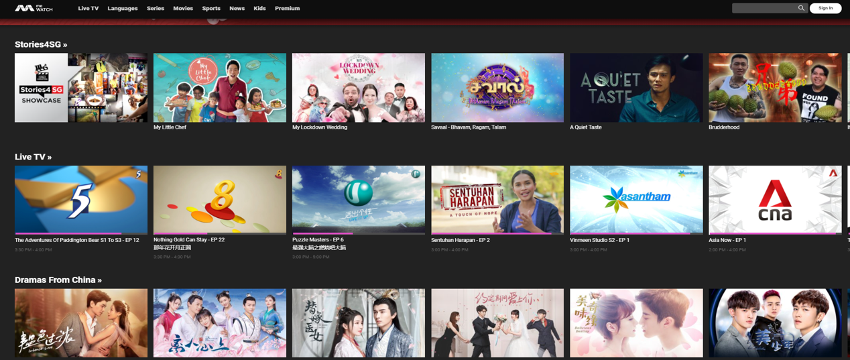
Task: Click the Brudderhood title text
Action: click(x=724, y=127)
